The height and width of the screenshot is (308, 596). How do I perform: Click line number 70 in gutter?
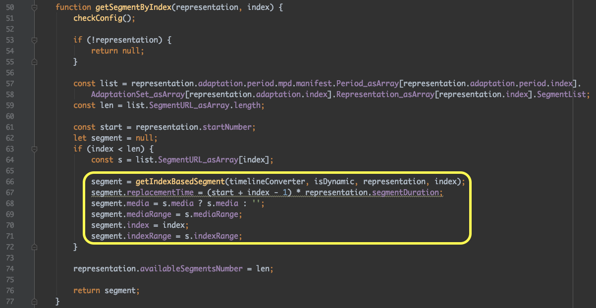click(11, 225)
